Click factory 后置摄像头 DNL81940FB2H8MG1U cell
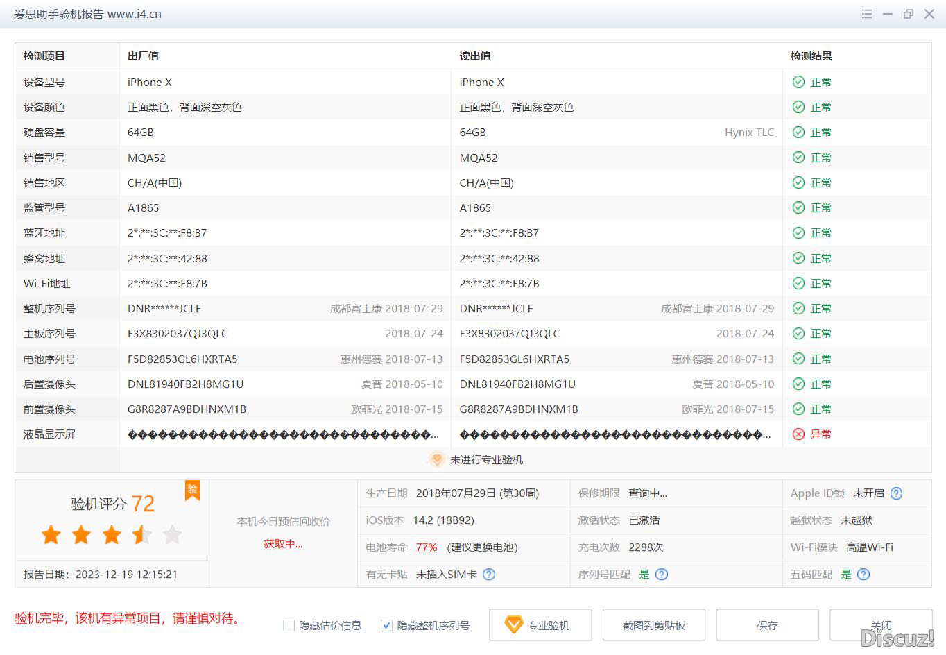Screen dimensions: 946x655 click(x=185, y=384)
